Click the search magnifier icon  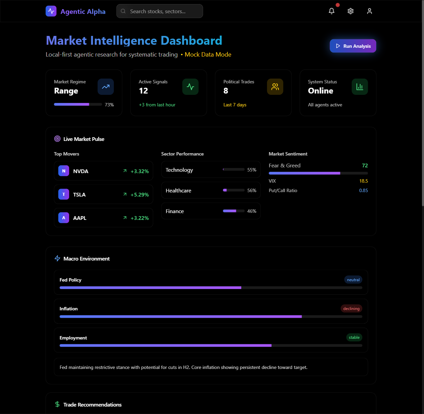[123, 11]
